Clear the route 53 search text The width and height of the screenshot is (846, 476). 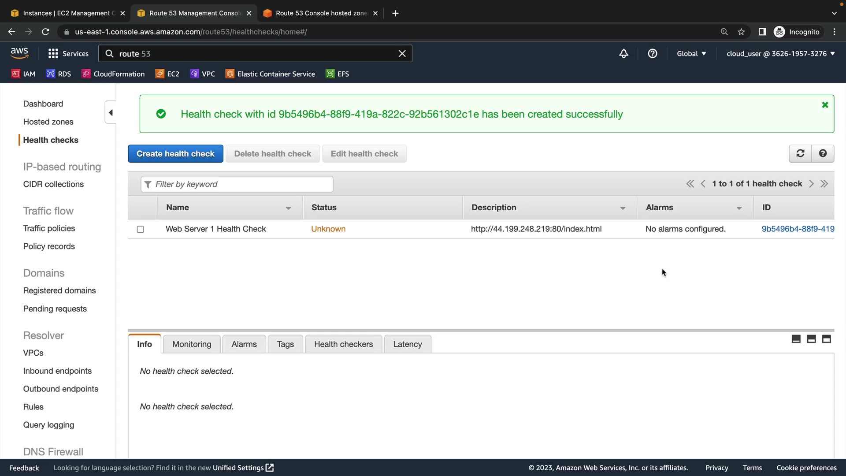pos(402,54)
